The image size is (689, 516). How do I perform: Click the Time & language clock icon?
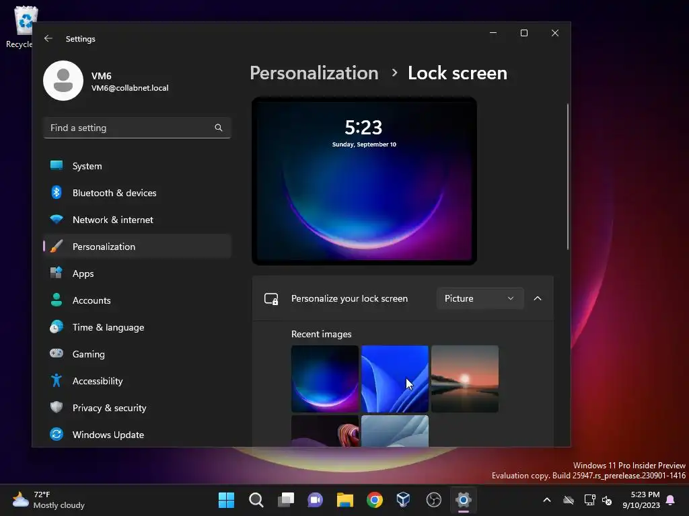(x=57, y=327)
